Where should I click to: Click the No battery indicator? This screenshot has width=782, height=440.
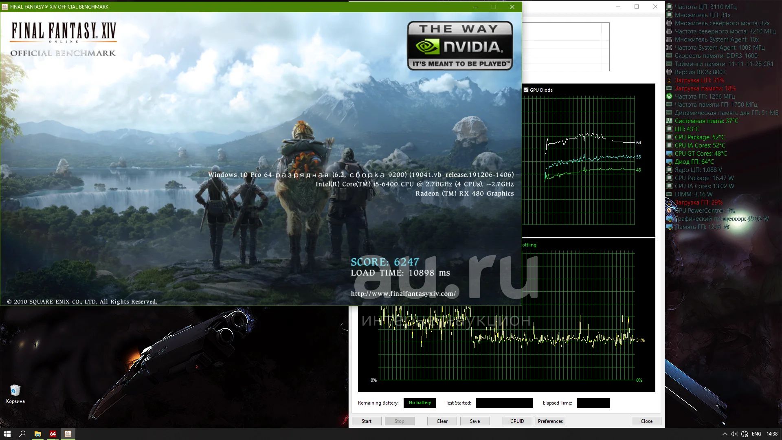tap(420, 403)
